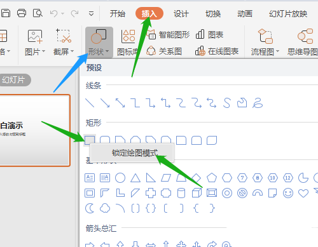Viewport: 318px width, 247px height.
Task: Pick the S-curve line shape
Action: [227, 103]
